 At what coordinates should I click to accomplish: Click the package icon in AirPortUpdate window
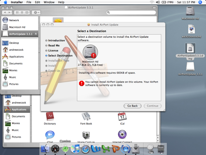(x=58, y=20)
